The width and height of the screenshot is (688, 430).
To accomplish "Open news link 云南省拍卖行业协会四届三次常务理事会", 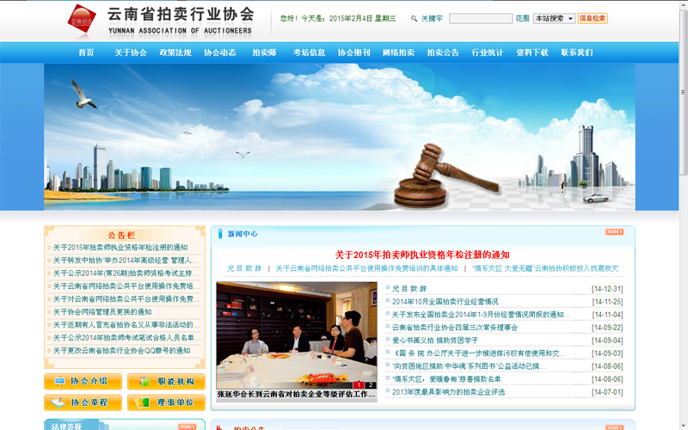I will 455,328.
